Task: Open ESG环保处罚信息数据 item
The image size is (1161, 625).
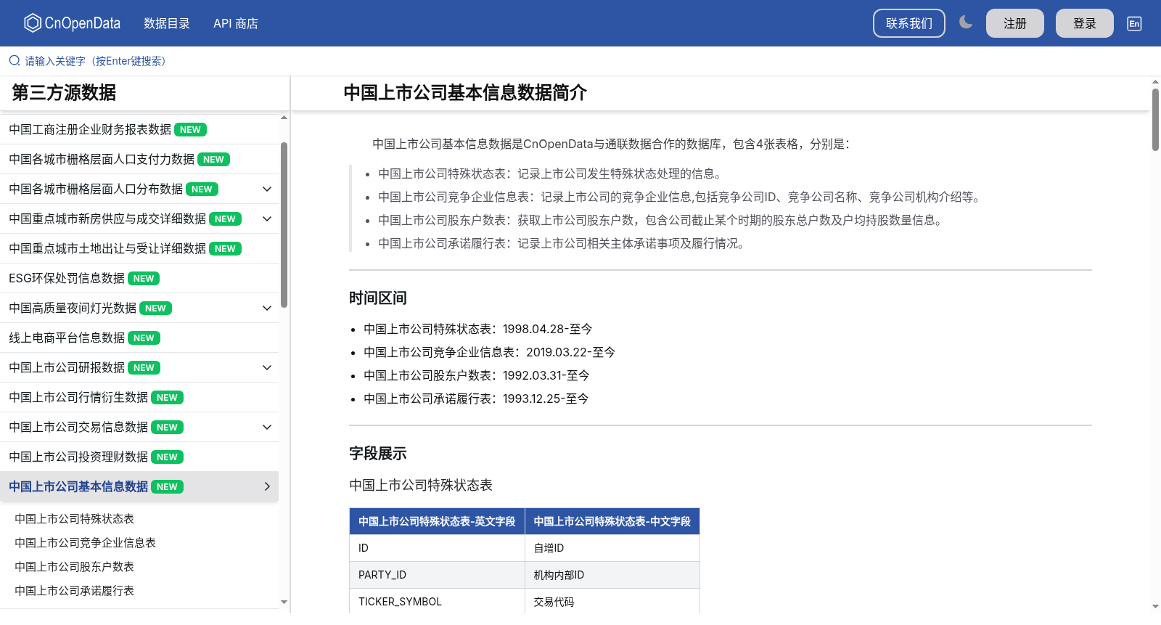Action: point(139,278)
